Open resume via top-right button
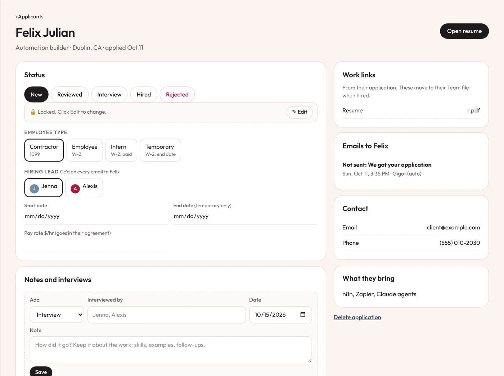Screen dimensions: 504x376 (x=464, y=31)
